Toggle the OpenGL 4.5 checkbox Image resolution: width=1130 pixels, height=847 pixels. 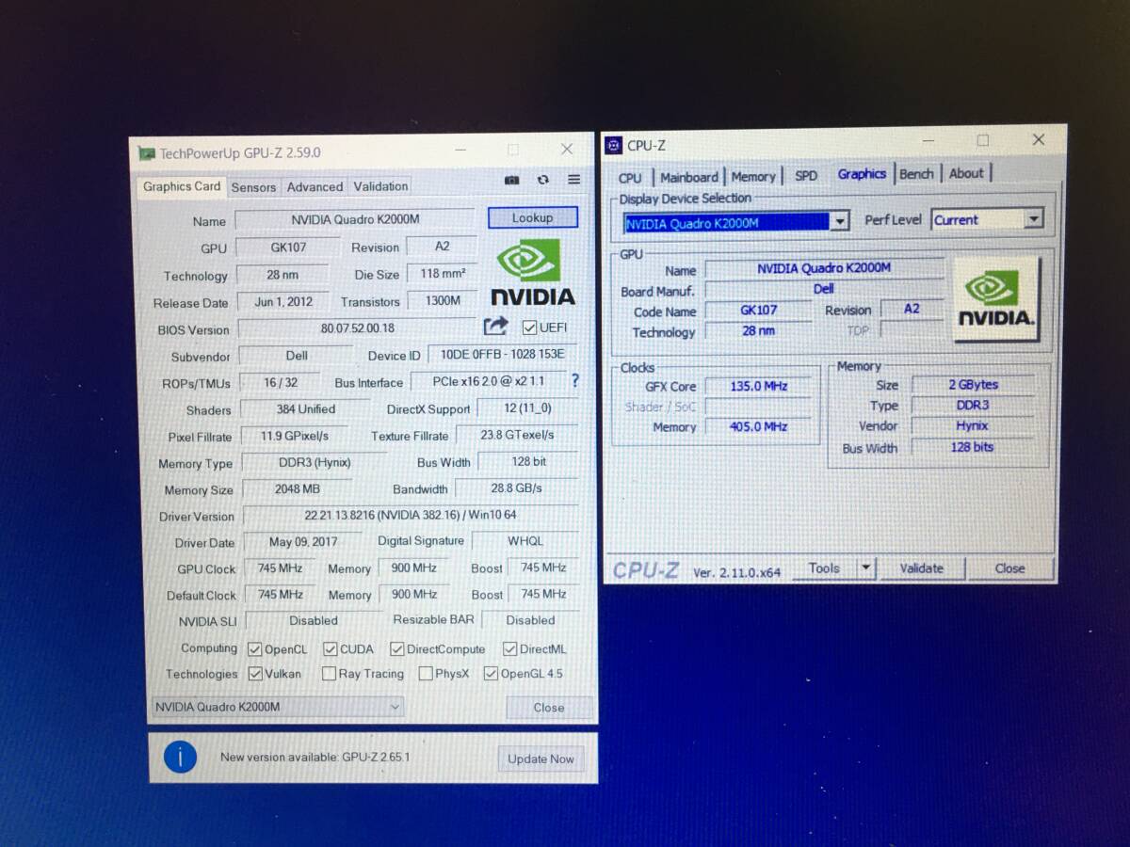coord(491,674)
